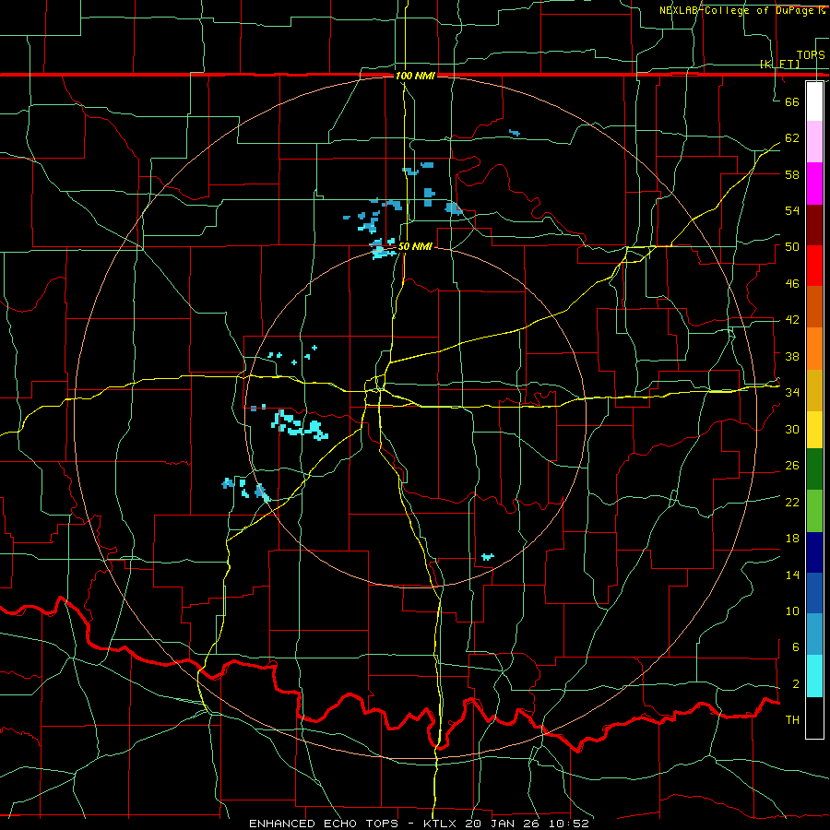Select the 22 scale value label

point(792,502)
